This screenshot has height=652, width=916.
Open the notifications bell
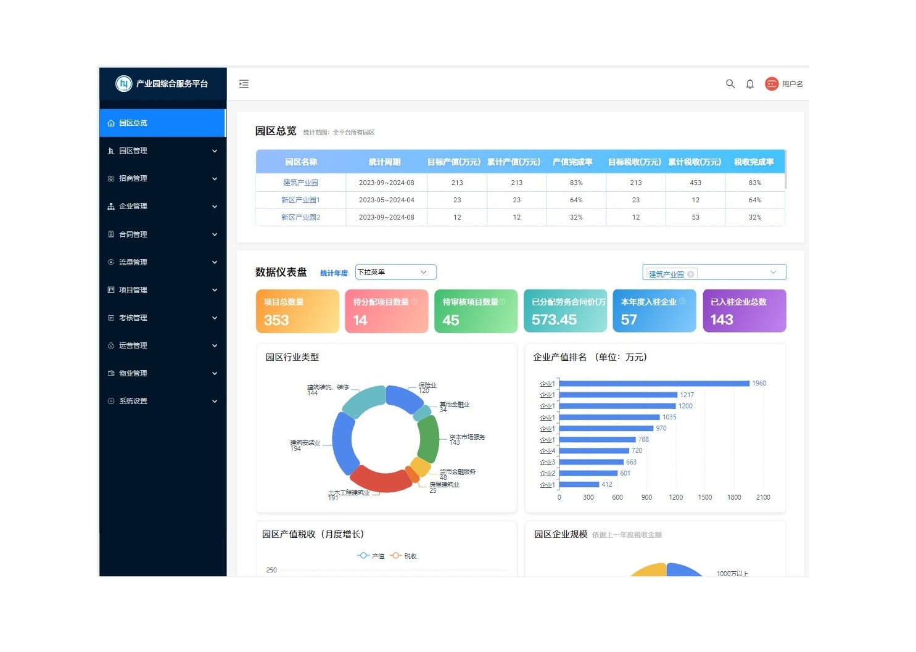(750, 84)
